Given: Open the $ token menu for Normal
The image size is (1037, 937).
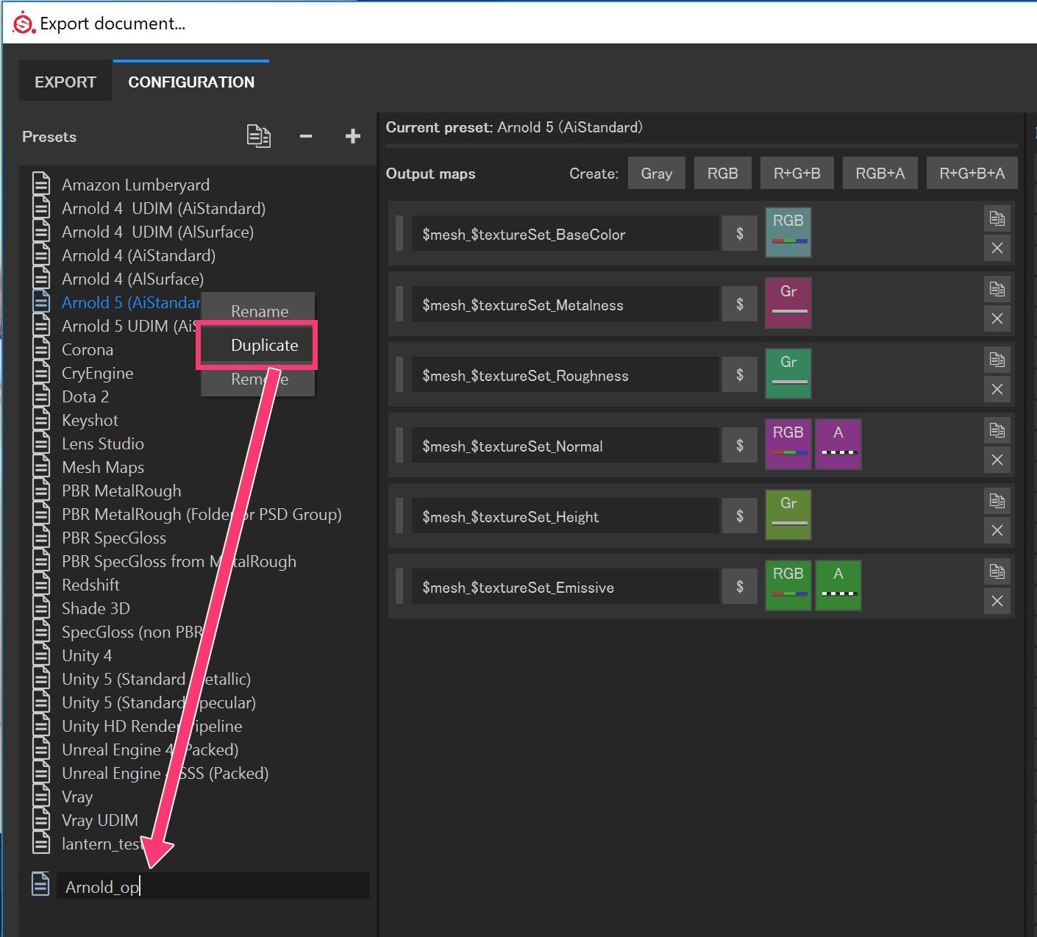Looking at the screenshot, I should tap(740, 445).
